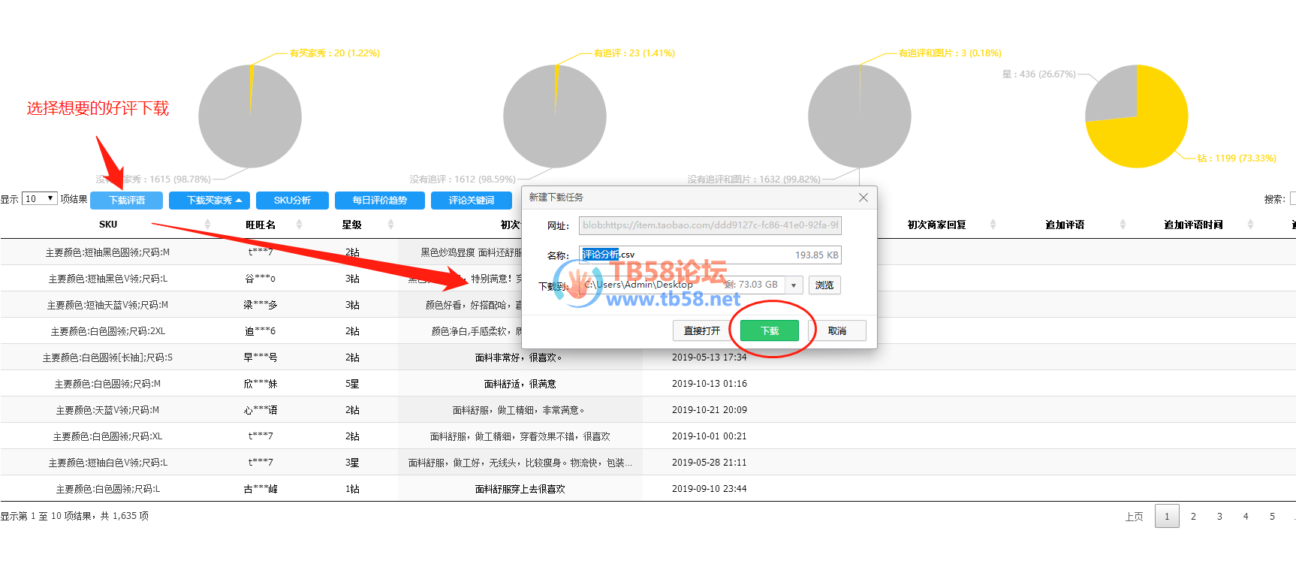Click the 浏览 browse button
1296x567 pixels.
pos(824,285)
